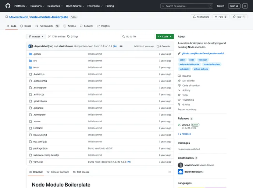The width and height of the screenshot is (253, 188).
Task: Open the color mode settings icon
Action: coord(245,6)
